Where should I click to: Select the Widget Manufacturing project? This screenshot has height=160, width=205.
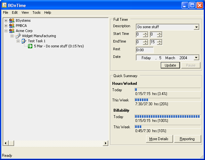click(x=39, y=36)
